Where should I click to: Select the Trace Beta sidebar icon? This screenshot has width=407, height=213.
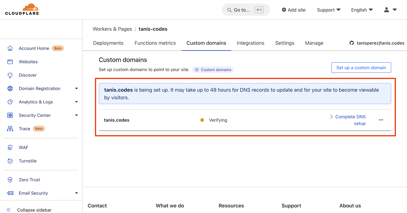coord(10,129)
